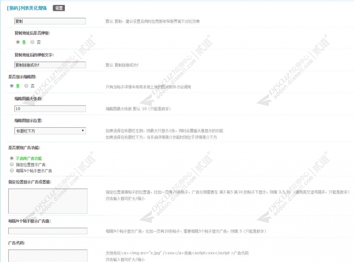Click the 广告代码 textarea
Viewport: 354px width, 262px height.
48,256
